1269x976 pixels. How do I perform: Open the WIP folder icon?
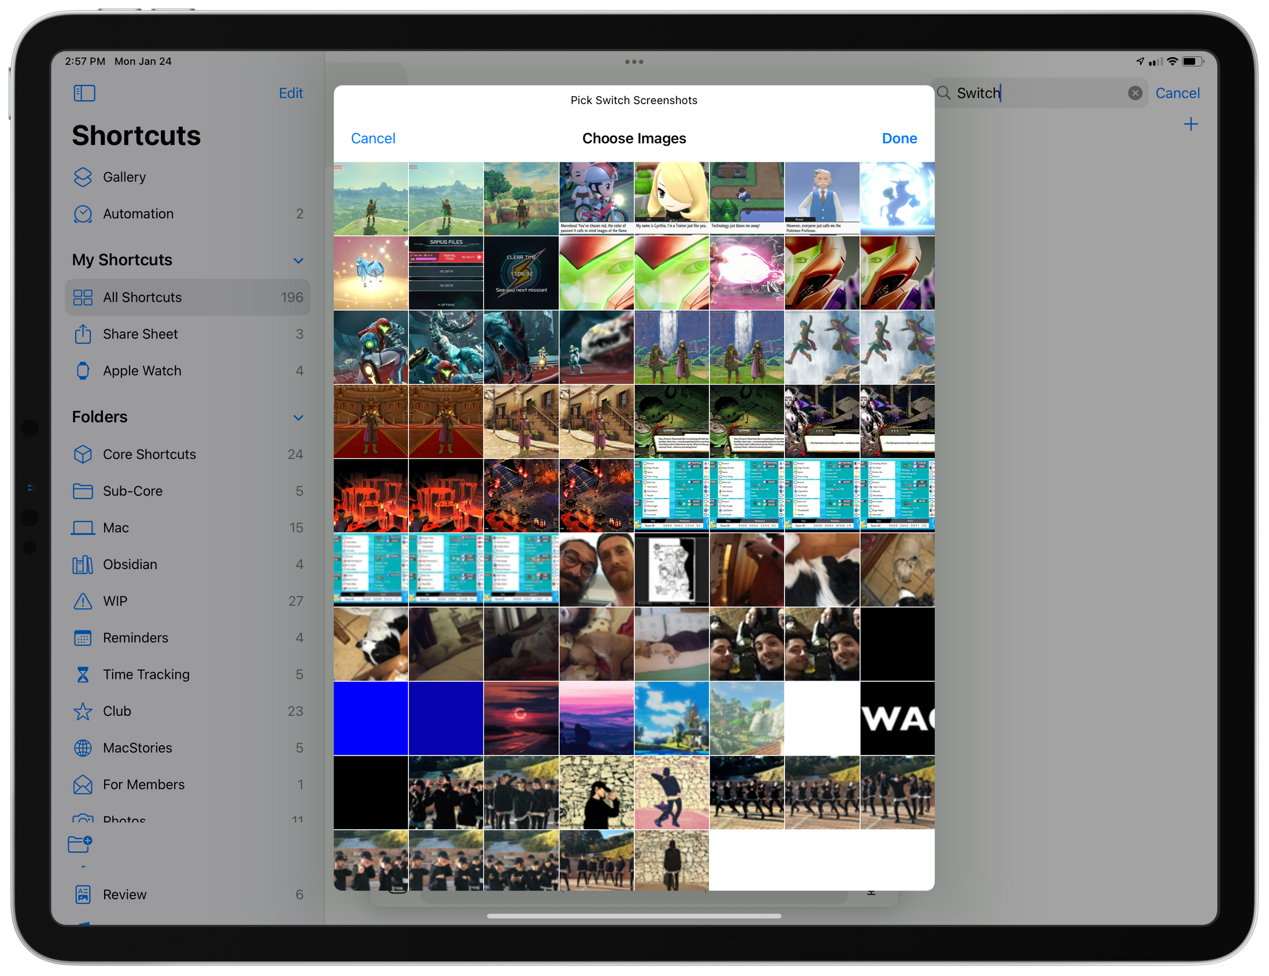coord(82,602)
